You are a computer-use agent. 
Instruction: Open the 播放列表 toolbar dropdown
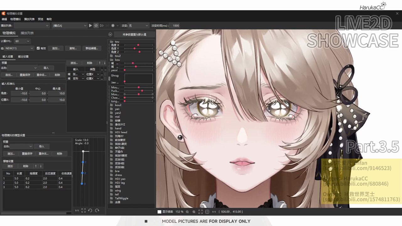pos(32,26)
